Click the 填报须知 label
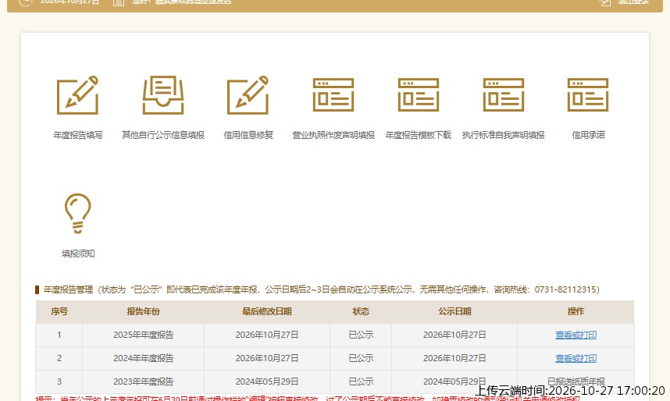 pos(78,254)
